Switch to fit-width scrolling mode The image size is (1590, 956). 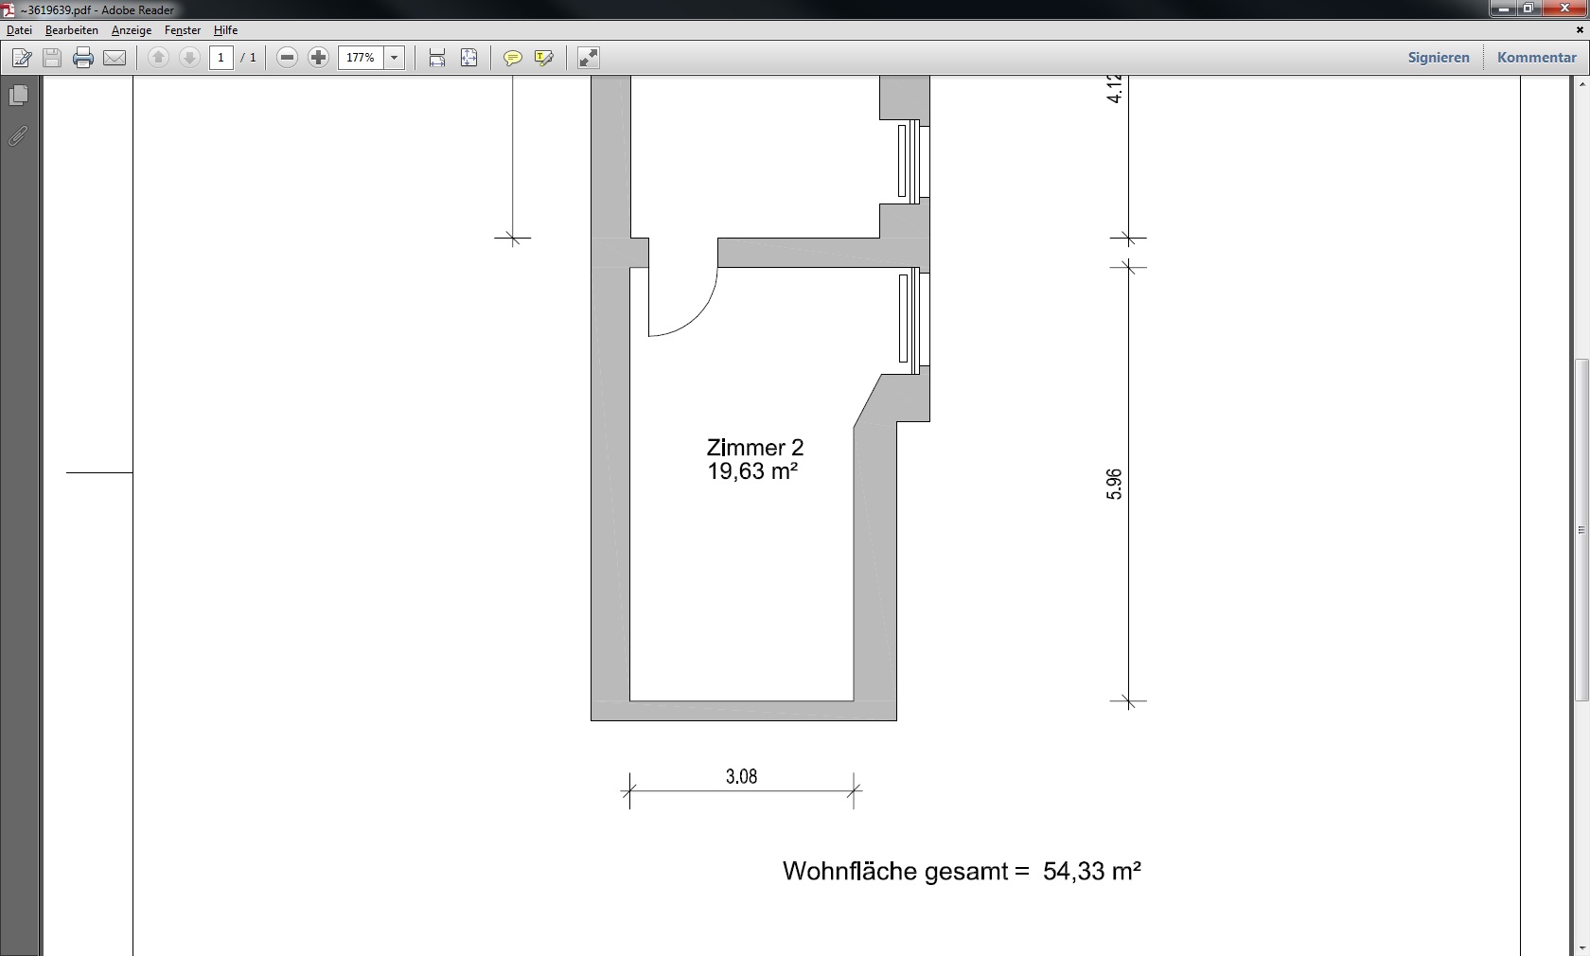tap(437, 58)
